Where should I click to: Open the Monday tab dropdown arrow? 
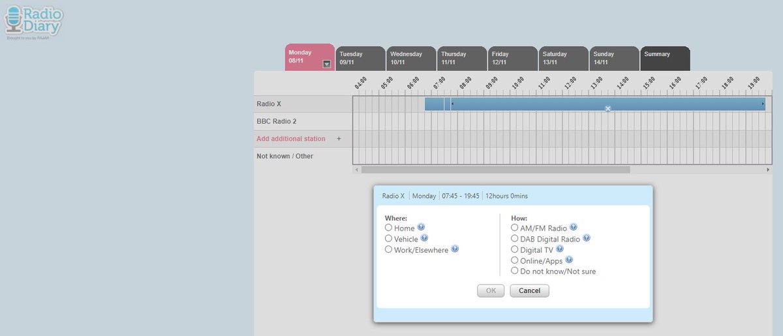point(327,64)
